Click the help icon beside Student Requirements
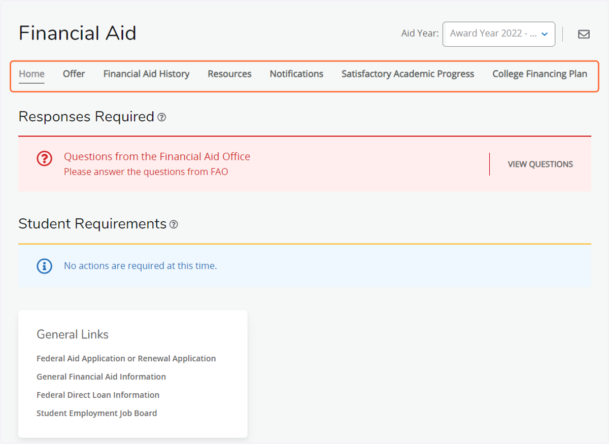This screenshot has width=609, height=444. 174,224
